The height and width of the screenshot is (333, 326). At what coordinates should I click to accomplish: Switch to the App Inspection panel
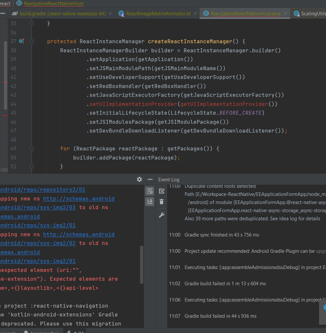click(44, 332)
